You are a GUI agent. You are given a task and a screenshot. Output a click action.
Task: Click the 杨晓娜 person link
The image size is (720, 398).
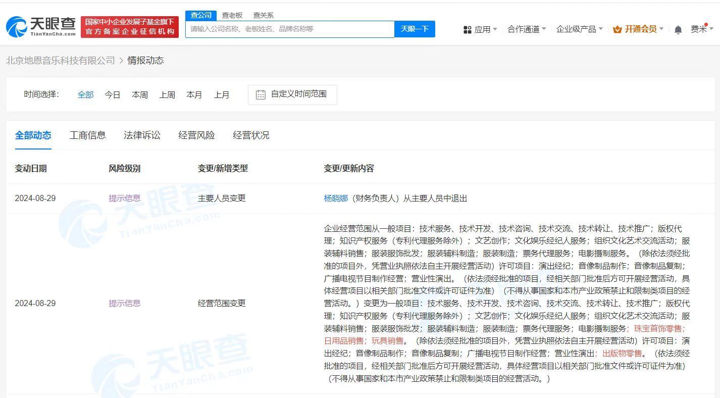pyautogui.click(x=336, y=198)
